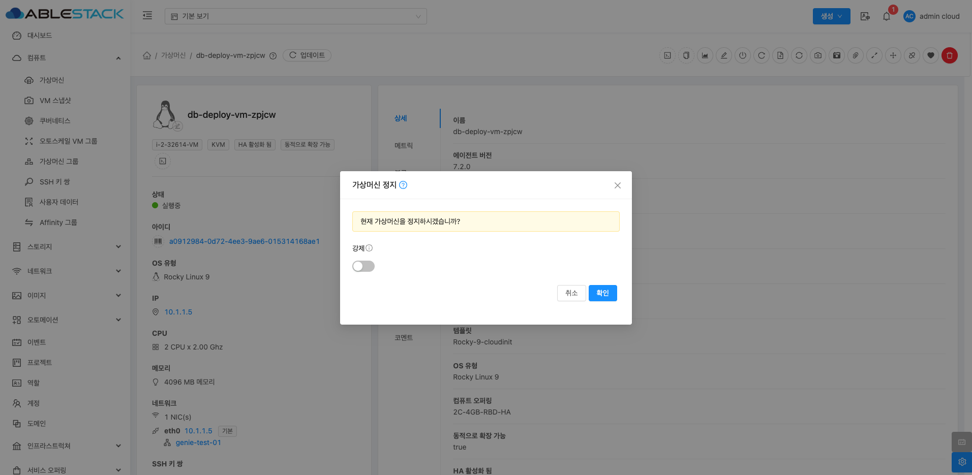972x475 pixels.
Task: Confirm VM stop with 확인 button
Action: (x=602, y=293)
